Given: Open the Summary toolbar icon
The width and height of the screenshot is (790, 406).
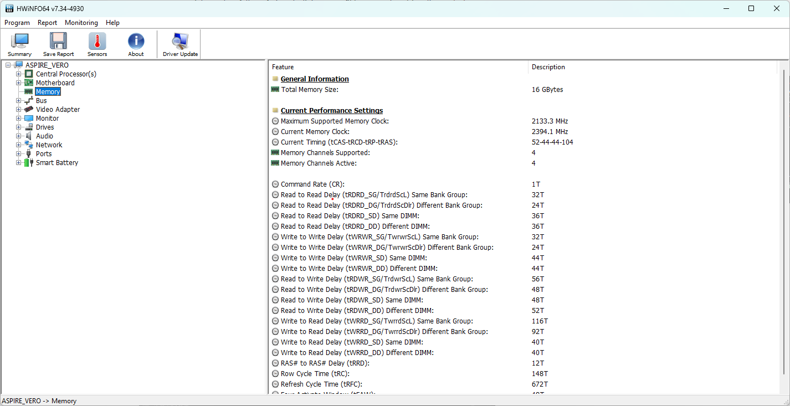Looking at the screenshot, I should coord(20,44).
